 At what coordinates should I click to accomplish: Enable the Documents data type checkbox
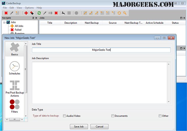click(113, 116)
